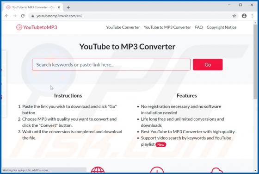
Task: Click the padlock site security icon
Action: point(33,16)
